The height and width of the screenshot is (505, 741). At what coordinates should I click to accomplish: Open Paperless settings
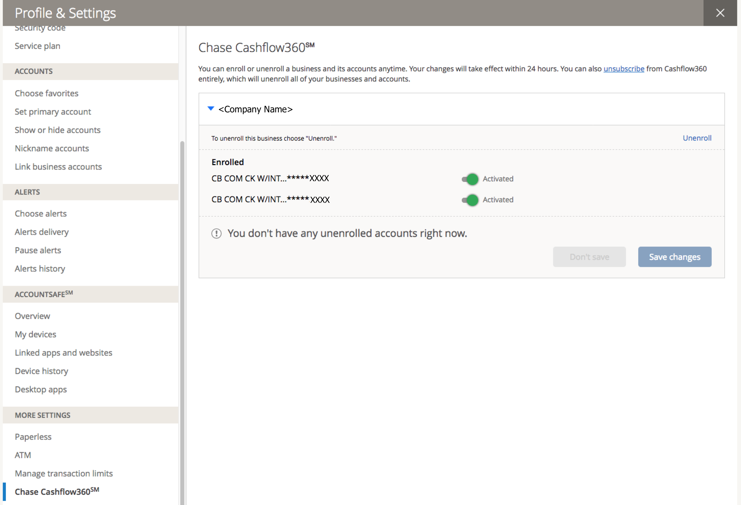click(33, 437)
